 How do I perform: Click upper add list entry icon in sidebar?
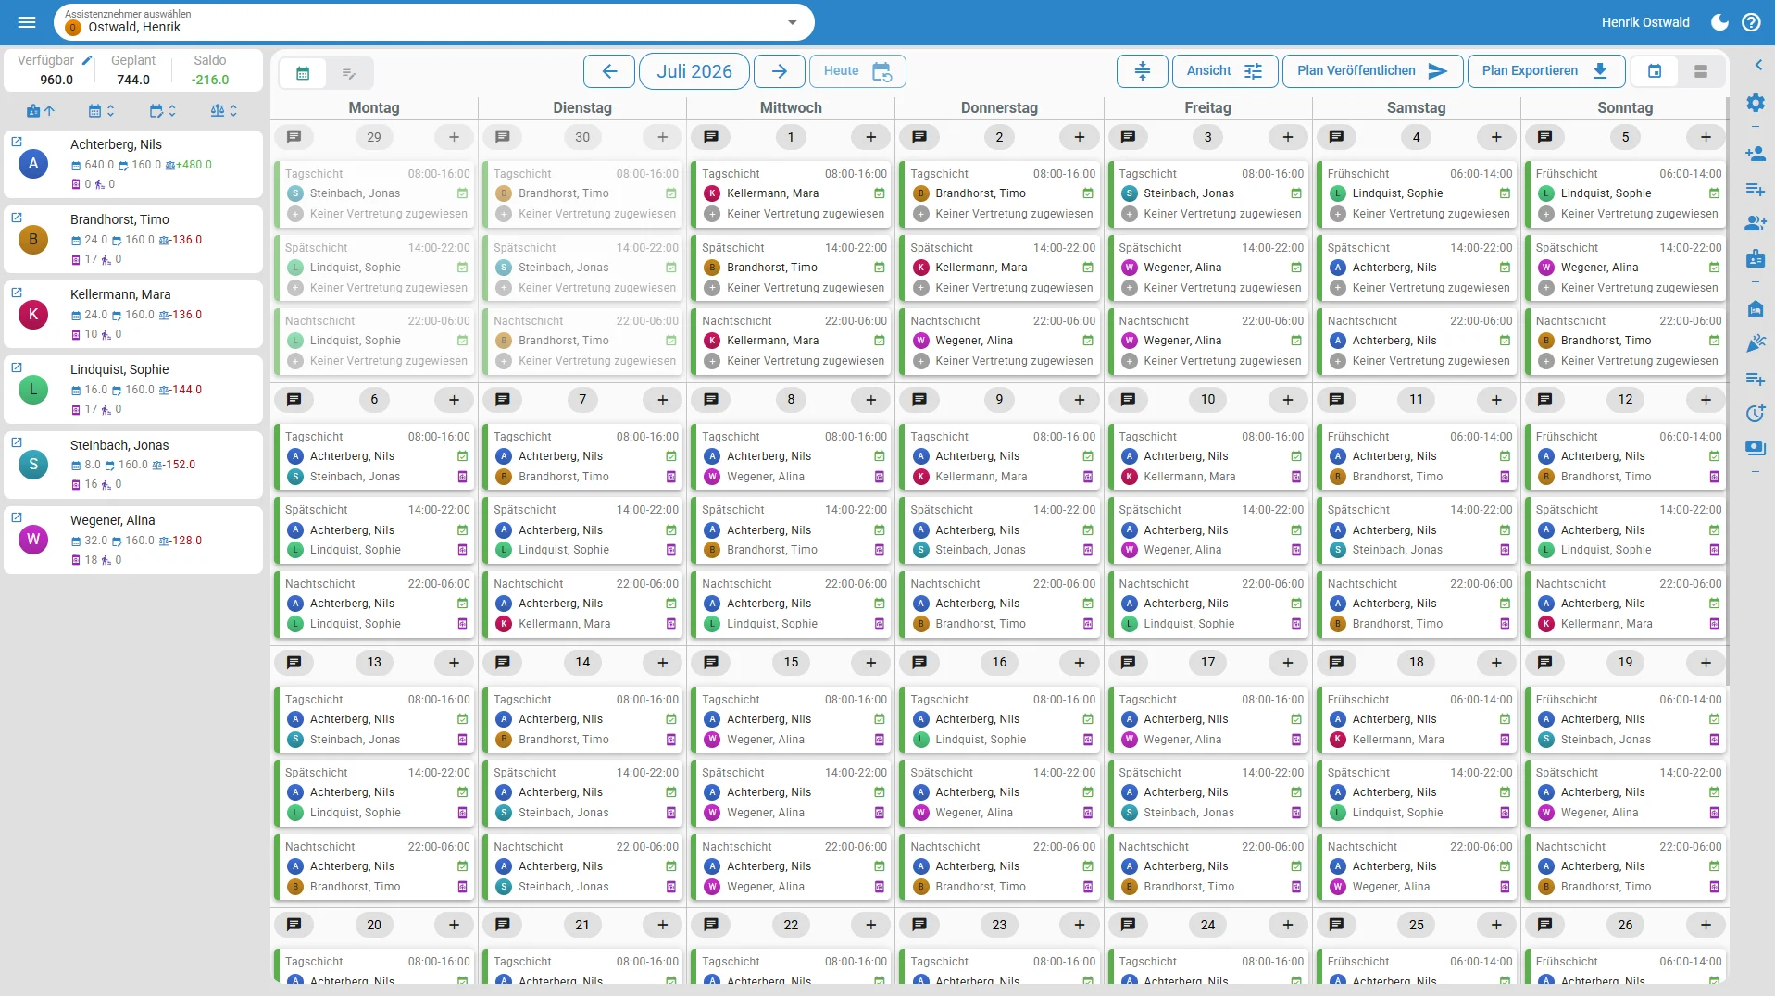coord(1756,189)
